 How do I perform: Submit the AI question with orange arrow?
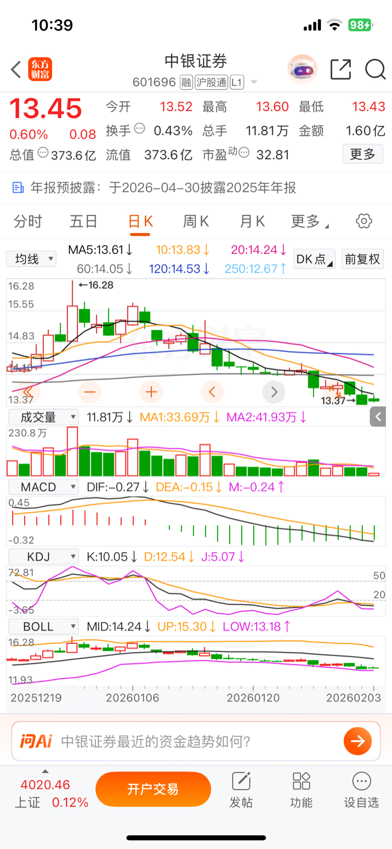[x=358, y=741]
